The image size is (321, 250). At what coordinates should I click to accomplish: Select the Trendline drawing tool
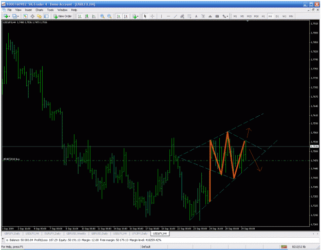coord(176,16)
